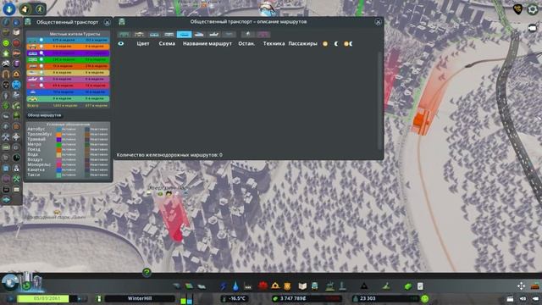Sort routes by Пассажиры column
Image resolution: width=542 pixels, height=305 pixels.
tap(302, 43)
